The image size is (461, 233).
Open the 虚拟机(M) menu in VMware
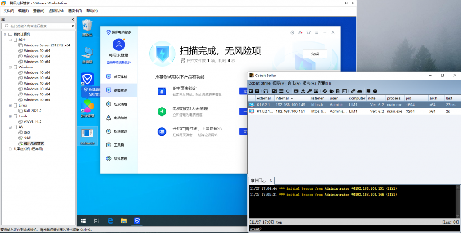(56, 11)
